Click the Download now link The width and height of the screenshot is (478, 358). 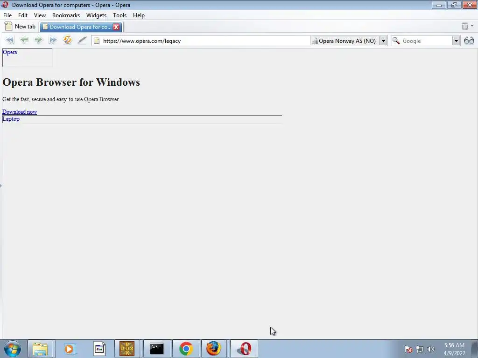tap(20, 112)
